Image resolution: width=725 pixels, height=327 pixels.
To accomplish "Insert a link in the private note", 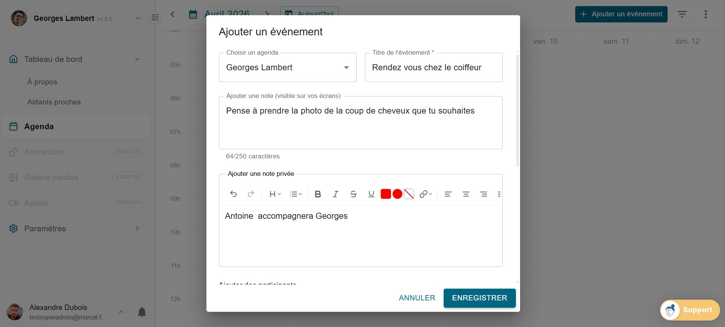I will coord(423,194).
